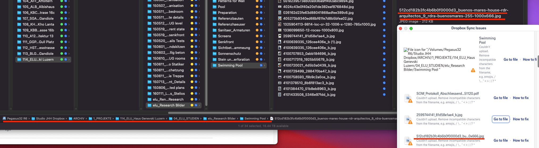Click Dropbox Sync Issues window vertical scrollbar
The width and height of the screenshot is (539, 148).
tap(538, 61)
